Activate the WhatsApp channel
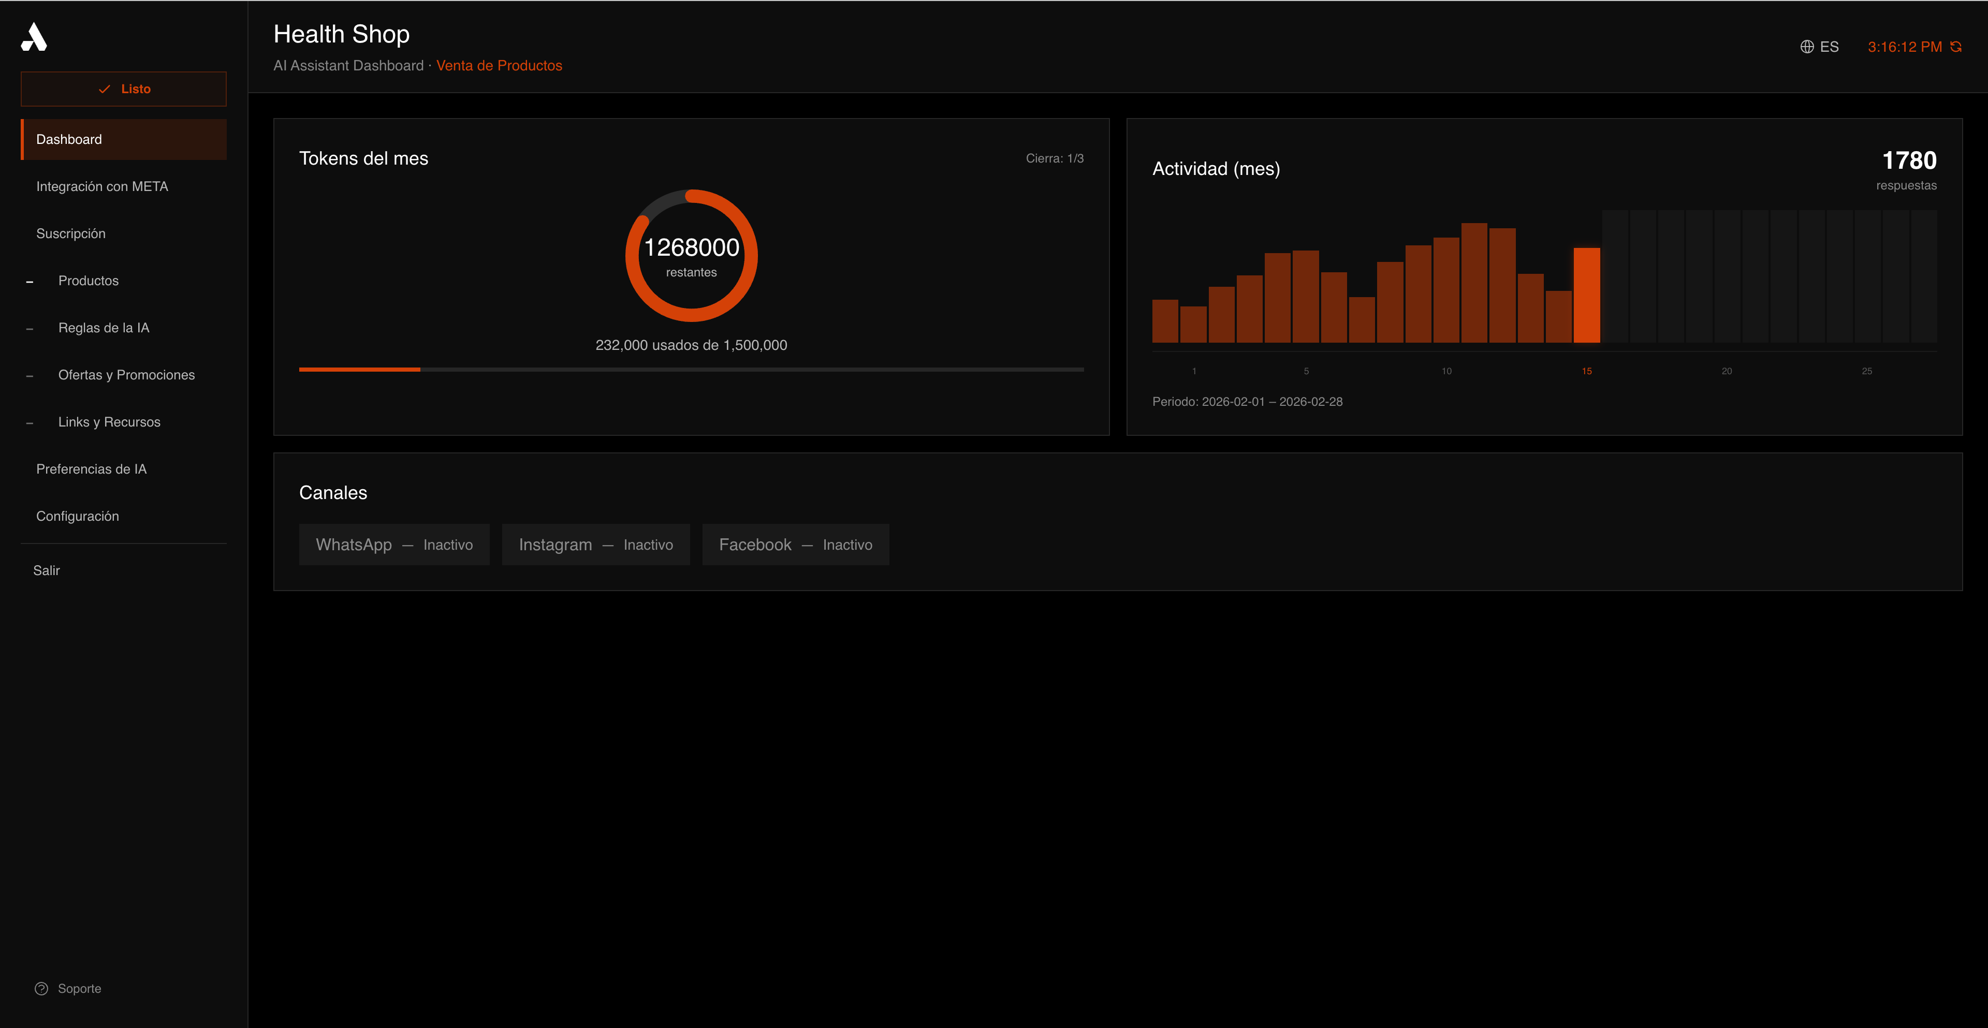 click(394, 544)
